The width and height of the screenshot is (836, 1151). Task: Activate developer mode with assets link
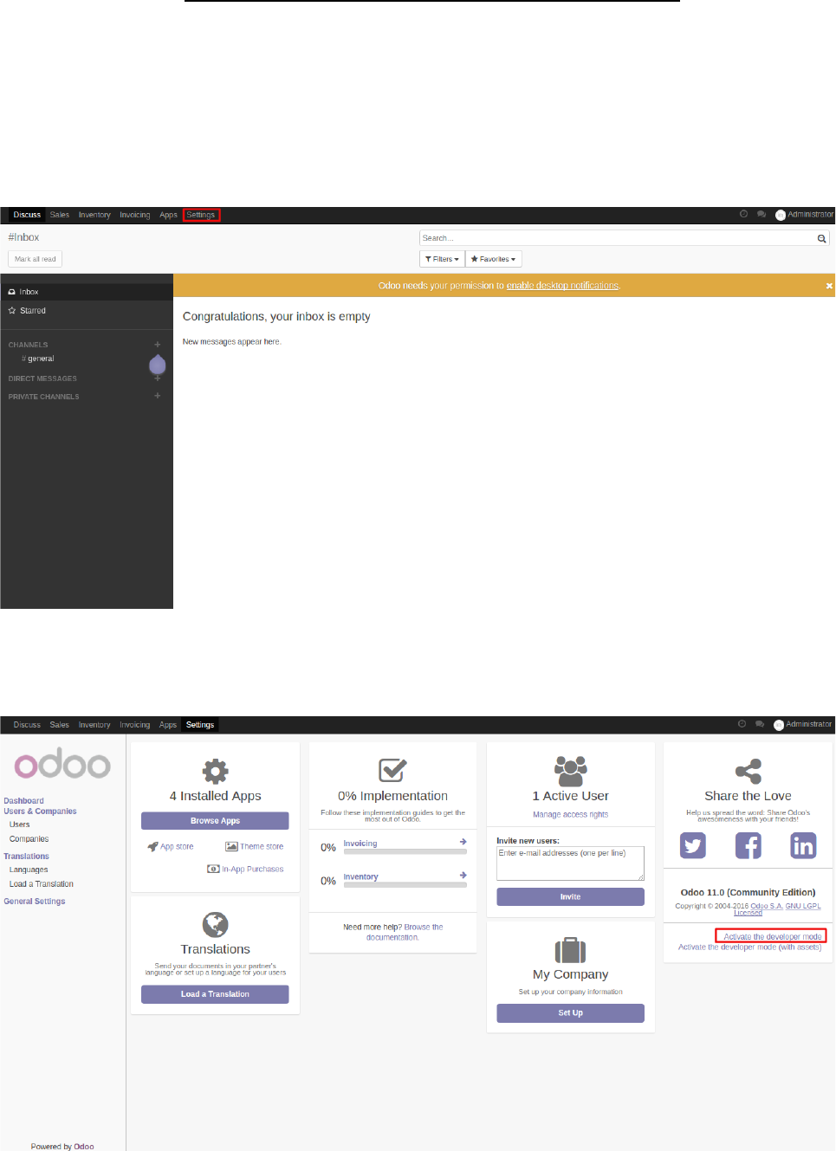749,947
